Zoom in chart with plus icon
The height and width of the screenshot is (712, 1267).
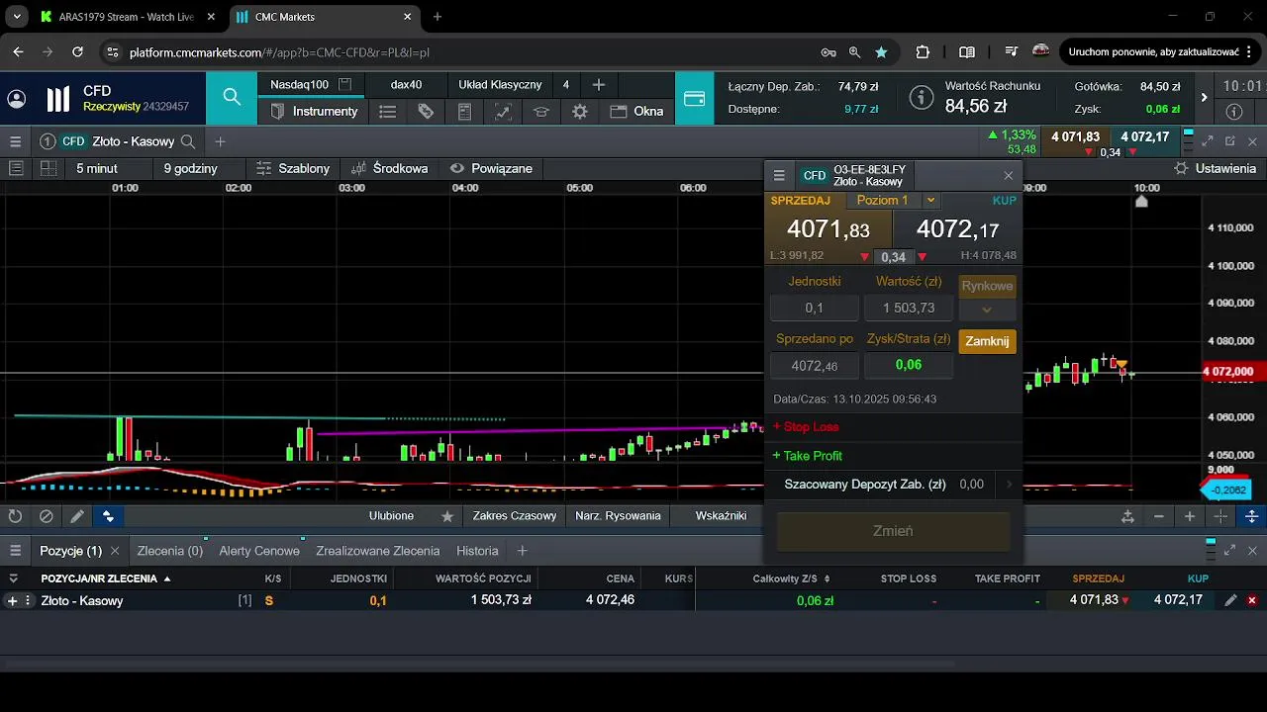1190,516
